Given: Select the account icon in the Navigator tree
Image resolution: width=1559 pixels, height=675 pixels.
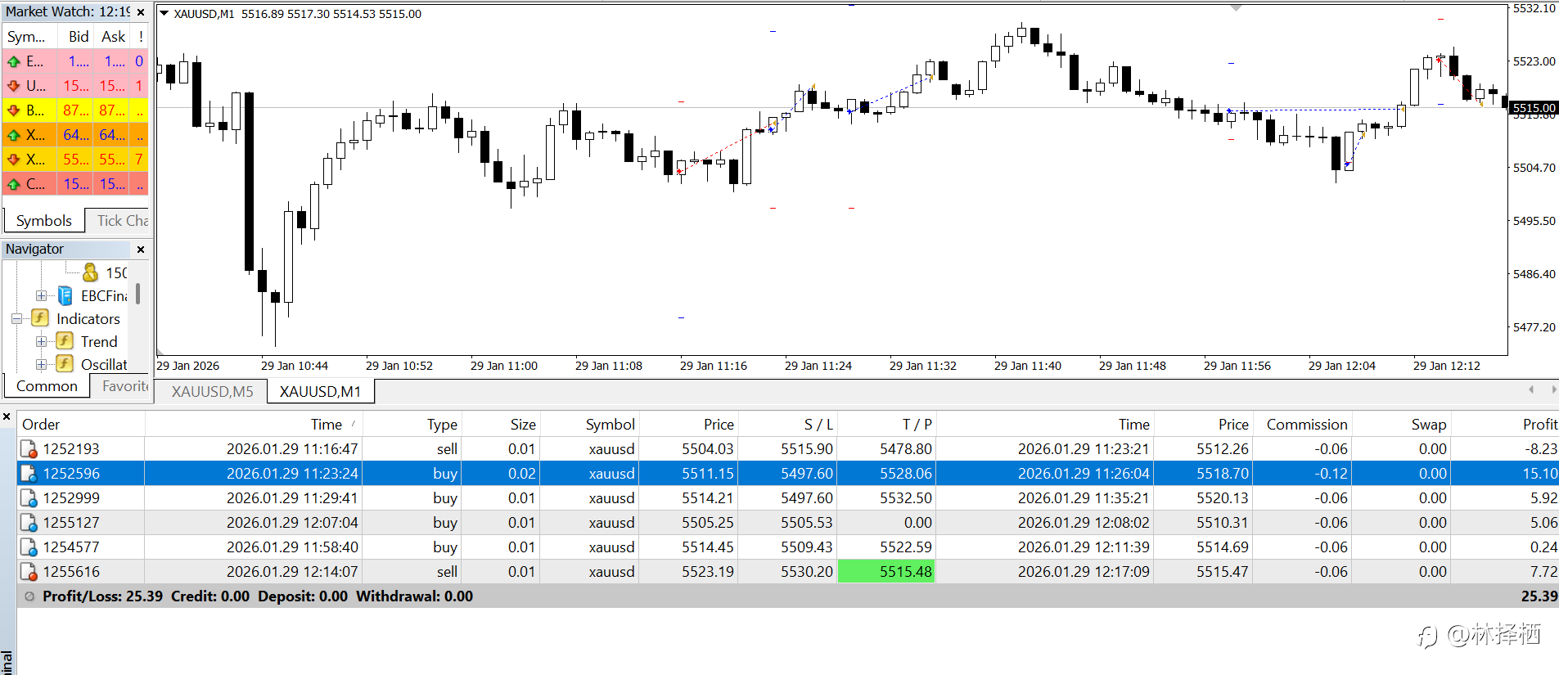Looking at the screenshot, I should click(x=90, y=272).
